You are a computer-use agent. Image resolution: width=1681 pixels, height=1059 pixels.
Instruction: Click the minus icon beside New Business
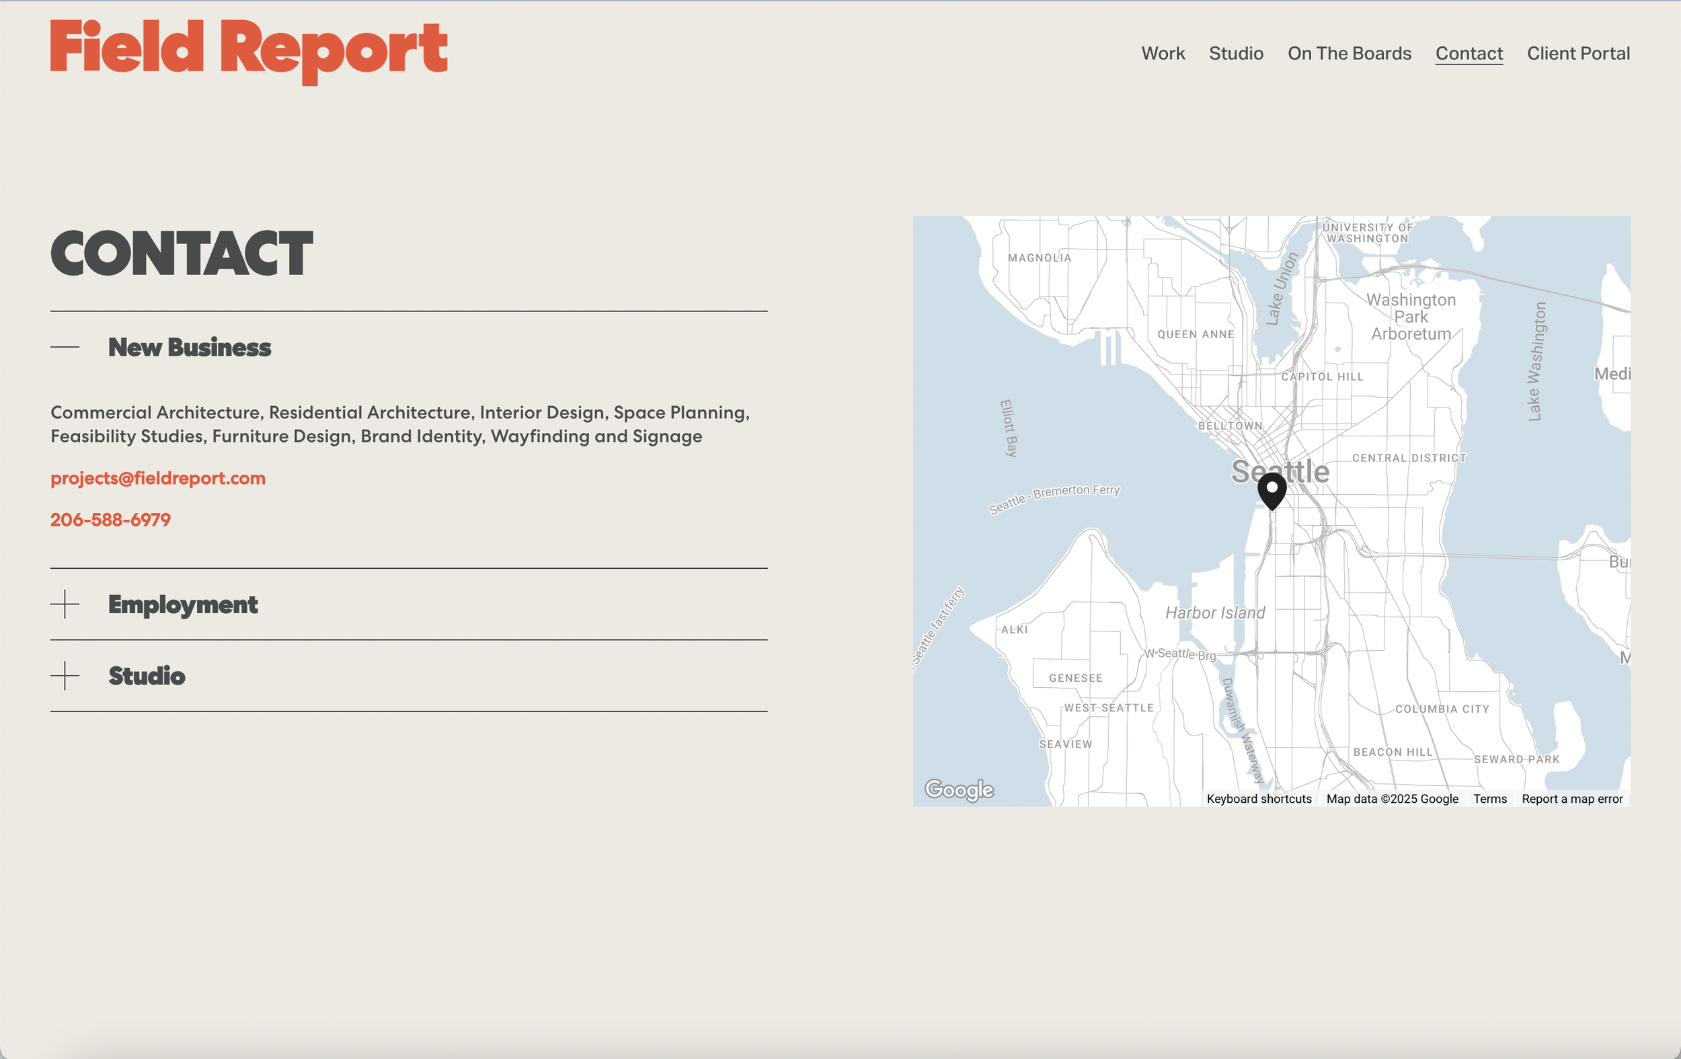pos(65,347)
